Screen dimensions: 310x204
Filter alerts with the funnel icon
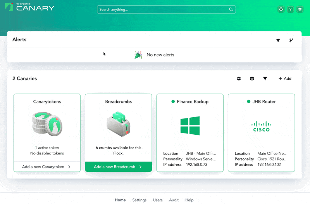[278, 40]
